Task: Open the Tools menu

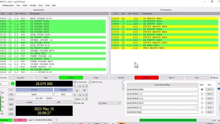Action: tap(47, 6)
